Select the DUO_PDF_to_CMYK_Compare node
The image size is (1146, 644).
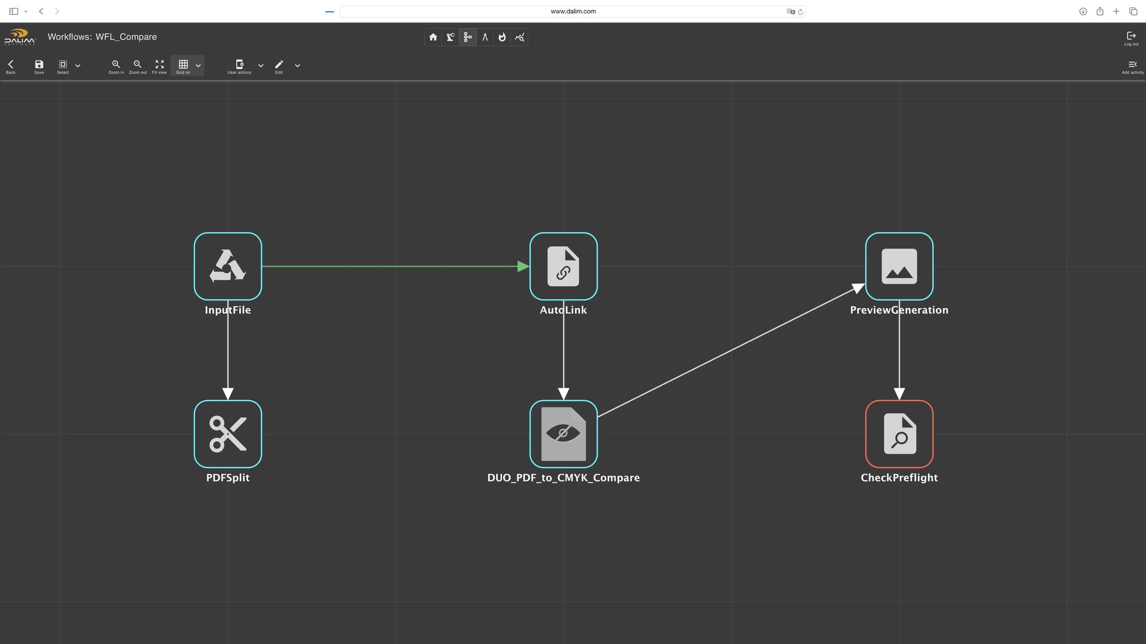[x=563, y=434]
